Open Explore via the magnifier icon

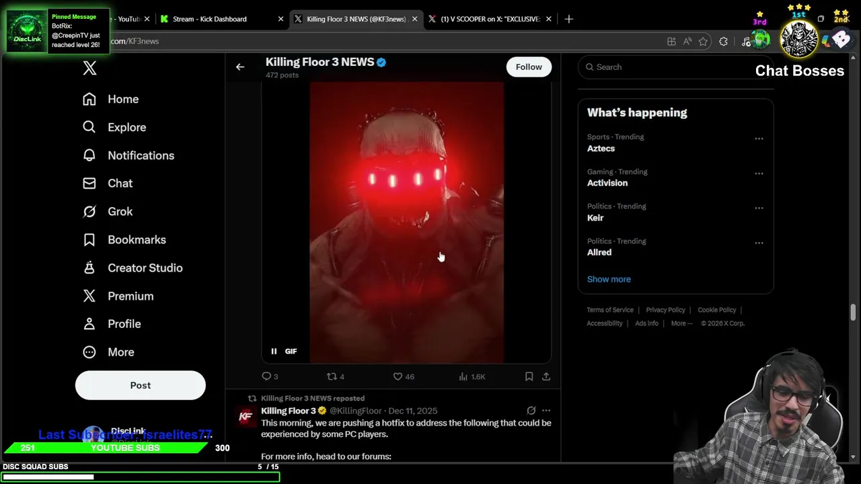(x=89, y=127)
